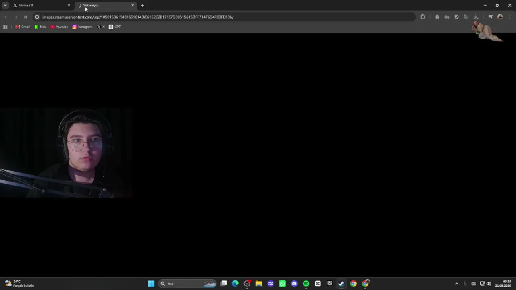
Task: Open Spotify from the taskbar
Action: click(x=306, y=284)
